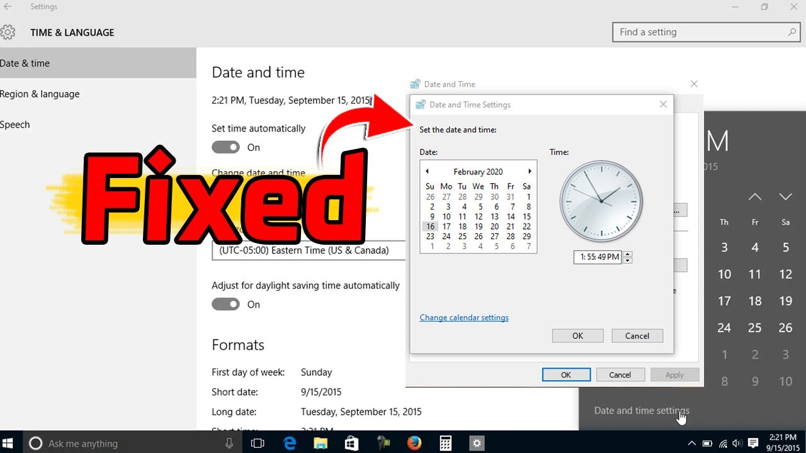806x453 pixels.
Task: Click Date and time settings link in flyout
Action: tap(642, 410)
